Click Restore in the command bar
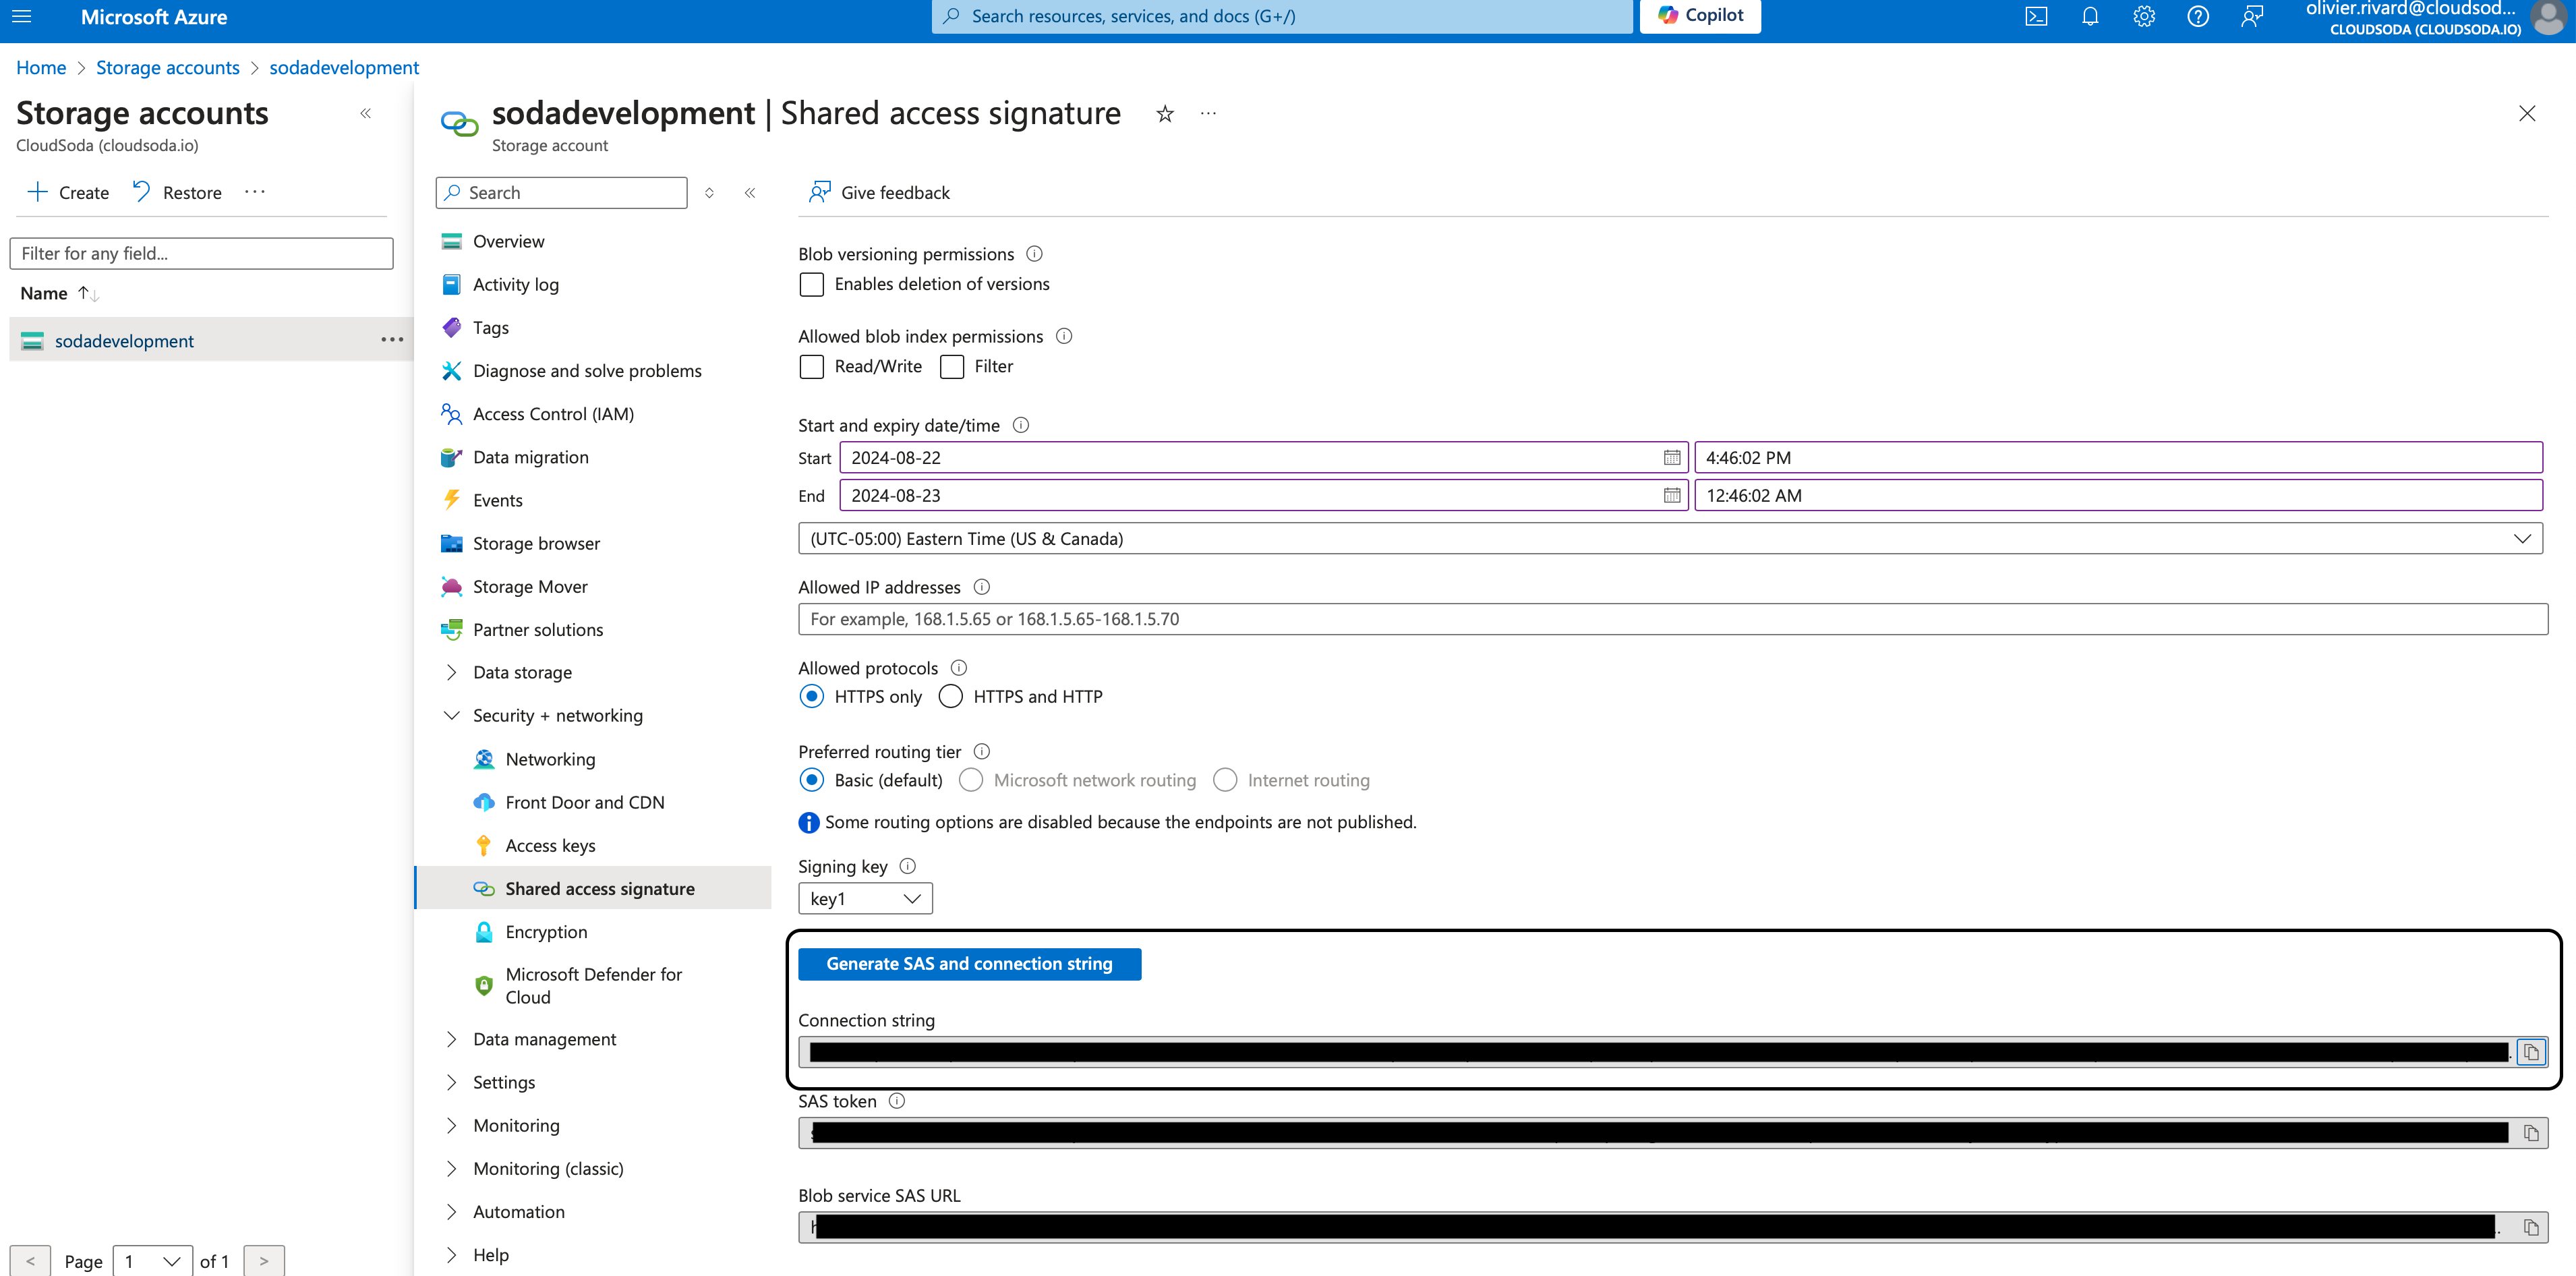The image size is (2576, 1276). [x=177, y=193]
